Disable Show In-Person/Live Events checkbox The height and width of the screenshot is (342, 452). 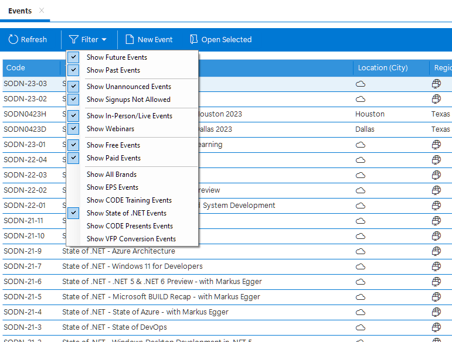[x=73, y=116]
